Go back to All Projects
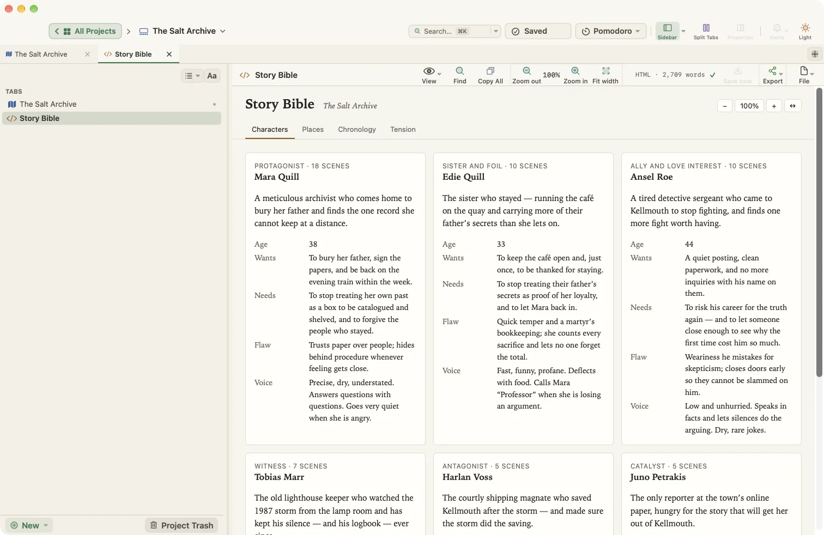The width and height of the screenshot is (824, 535). pyautogui.click(x=86, y=31)
